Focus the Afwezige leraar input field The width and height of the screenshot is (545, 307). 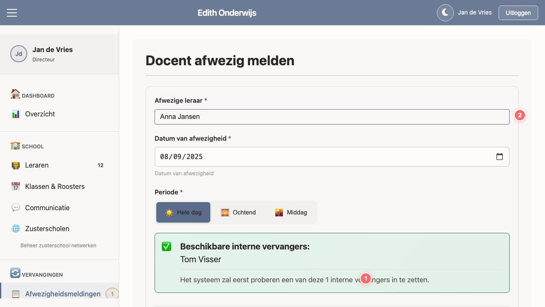coord(332,117)
